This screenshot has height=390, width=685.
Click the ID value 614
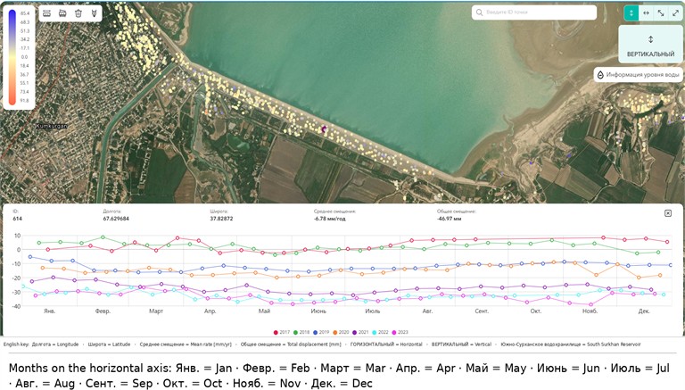point(17,219)
